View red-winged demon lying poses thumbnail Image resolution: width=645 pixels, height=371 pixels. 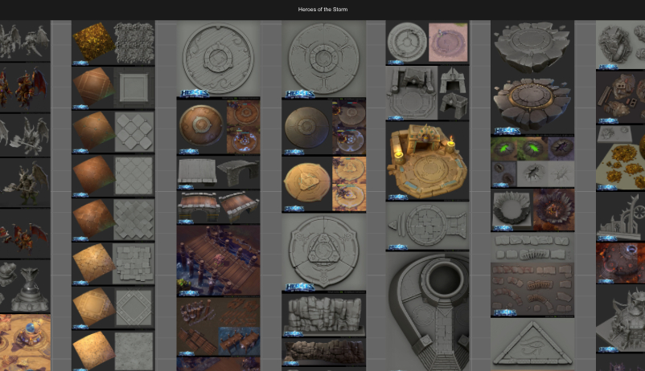pyautogui.click(x=25, y=234)
